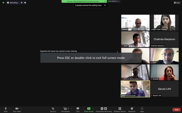Expand audio options arrow beside Mute
182x113 pixels.
click(x=10, y=109)
